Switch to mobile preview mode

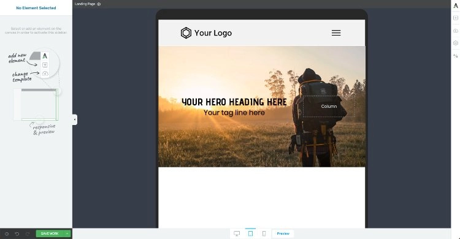tap(264, 233)
